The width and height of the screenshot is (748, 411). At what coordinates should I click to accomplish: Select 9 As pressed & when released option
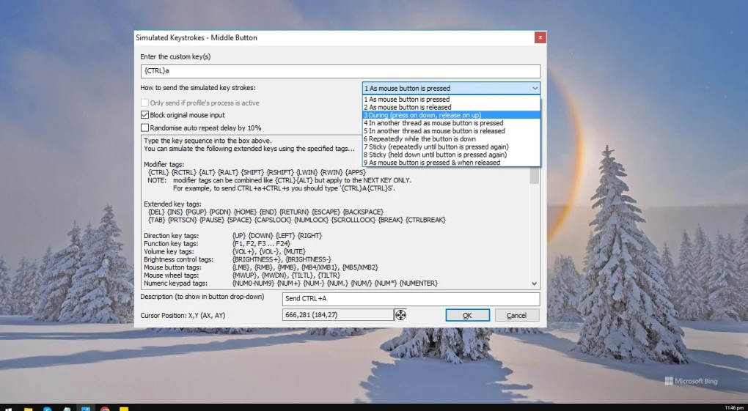pos(451,163)
